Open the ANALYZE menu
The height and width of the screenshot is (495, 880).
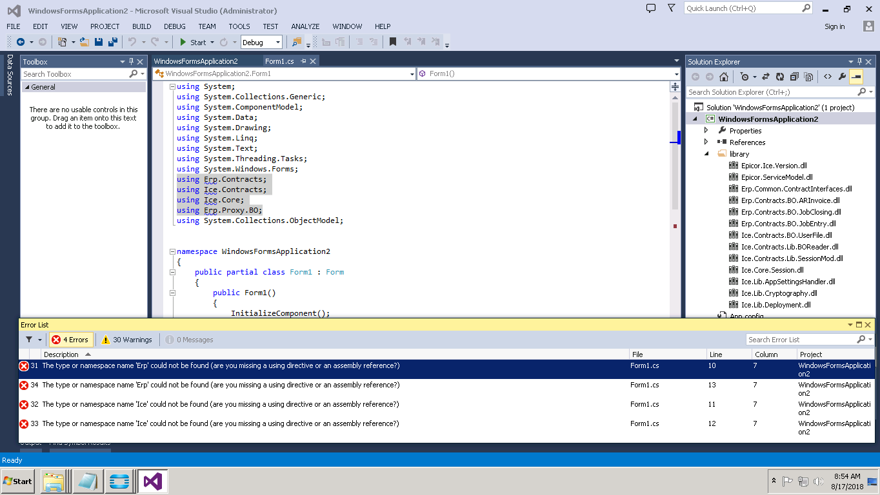tap(305, 26)
